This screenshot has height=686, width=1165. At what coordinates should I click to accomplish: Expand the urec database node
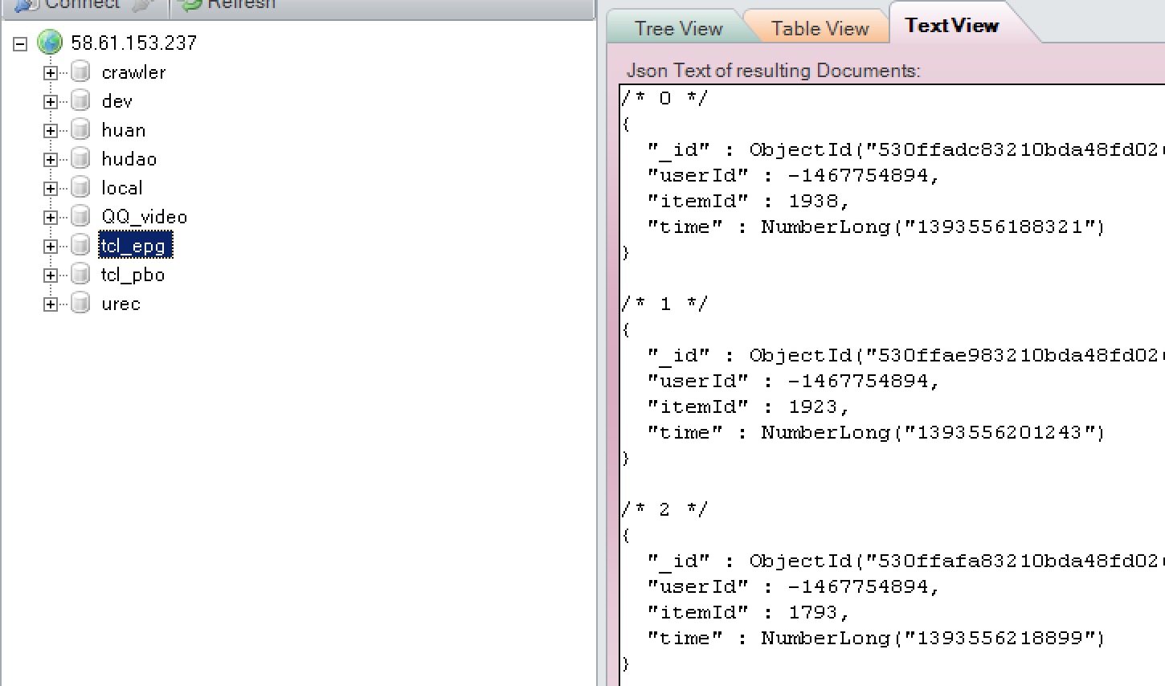[51, 304]
